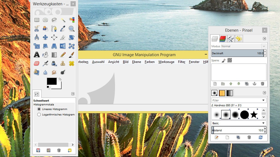
Task: Select the Measure compass tool
Action: coord(37,37)
